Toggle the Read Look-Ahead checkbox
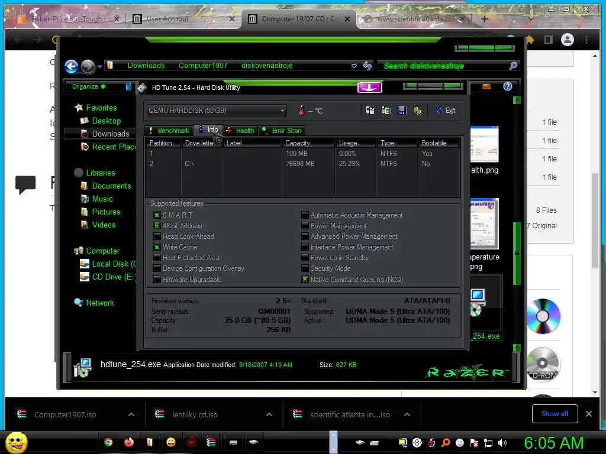The height and width of the screenshot is (454, 606). coord(157,236)
